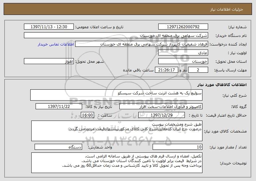Click the label شهر محل تحویل

click(89, 61)
